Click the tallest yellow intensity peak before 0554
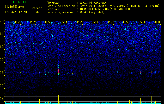Viewport: 164px width, 104px height. 59,98
